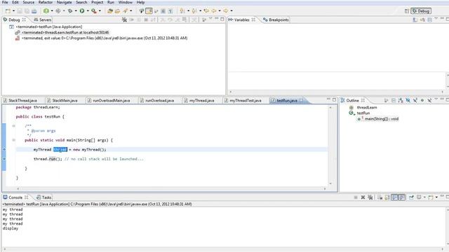Viewport: 449px width, 252px height.
Task: Open Forward history dropdown arrow
Action: [x=232, y=11]
